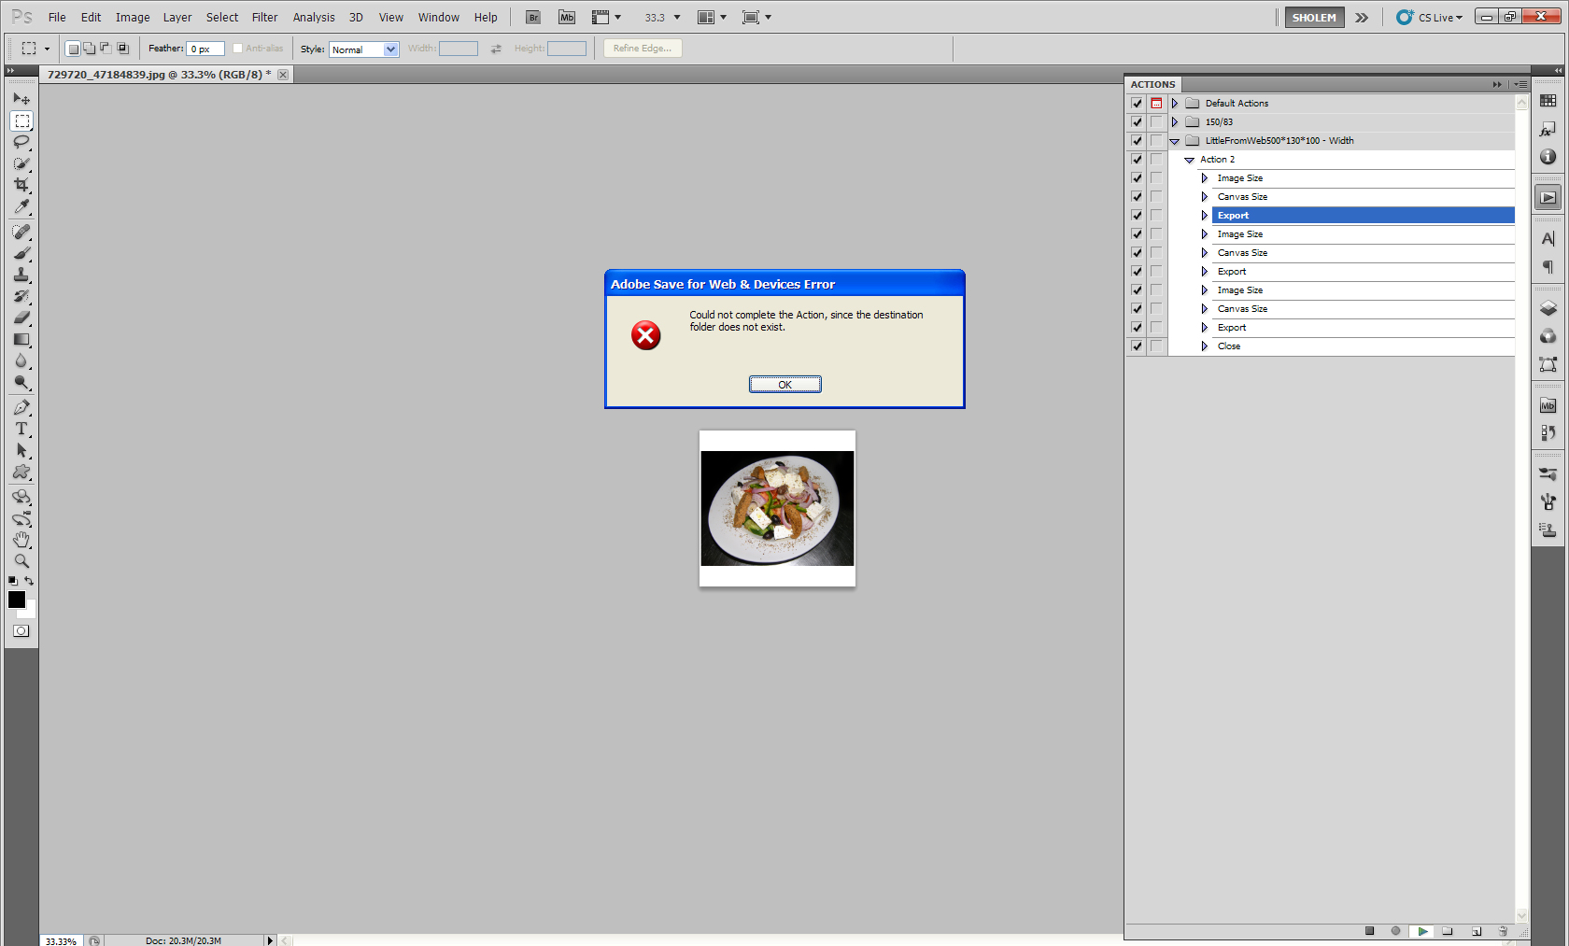The height and width of the screenshot is (946, 1569).
Task: Select the Brush tool
Action: click(x=21, y=253)
